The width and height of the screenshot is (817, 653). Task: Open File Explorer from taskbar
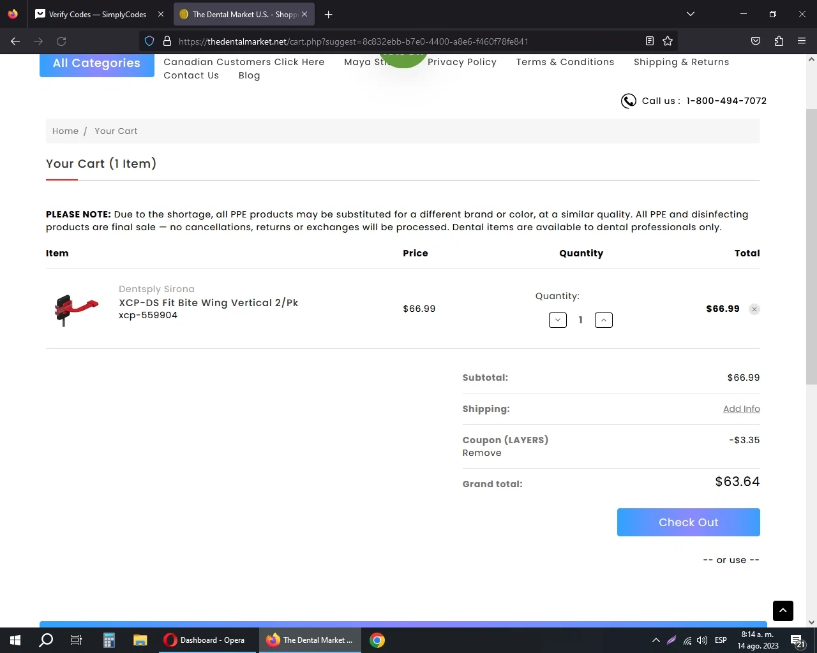click(x=140, y=640)
